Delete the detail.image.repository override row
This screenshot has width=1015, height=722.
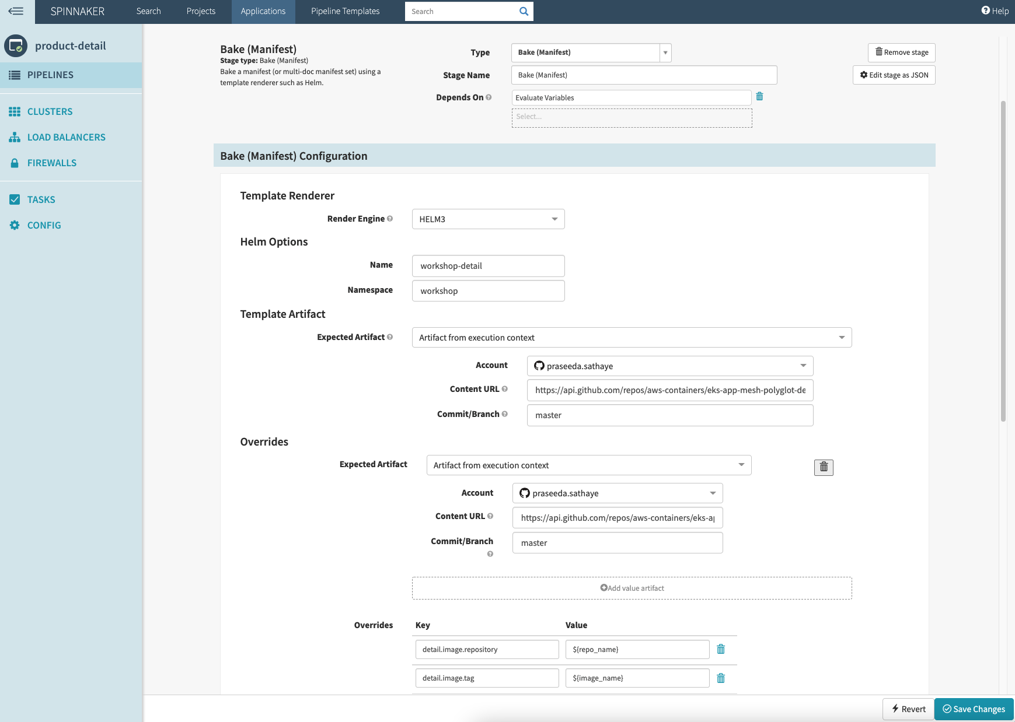(x=721, y=649)
